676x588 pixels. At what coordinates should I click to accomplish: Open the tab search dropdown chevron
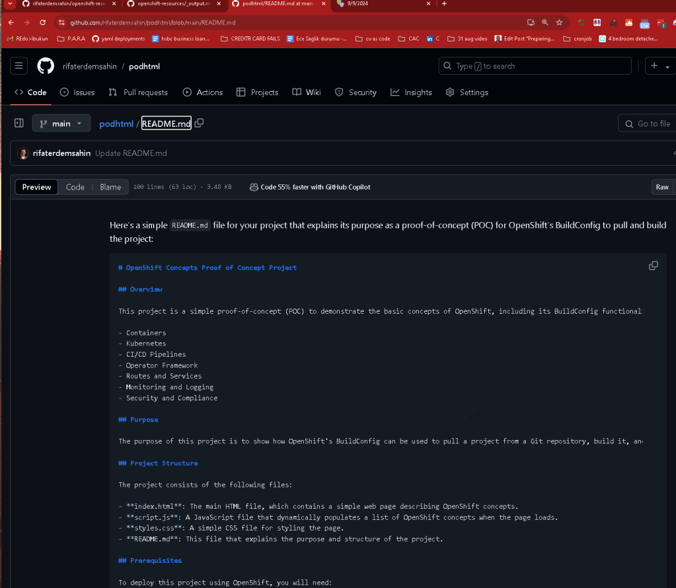[10, 3]
